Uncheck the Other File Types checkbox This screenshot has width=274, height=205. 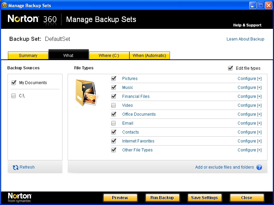click(x=114, y=150)
